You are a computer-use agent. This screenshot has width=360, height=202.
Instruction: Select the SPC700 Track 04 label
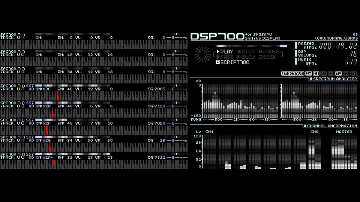[13, 88]
